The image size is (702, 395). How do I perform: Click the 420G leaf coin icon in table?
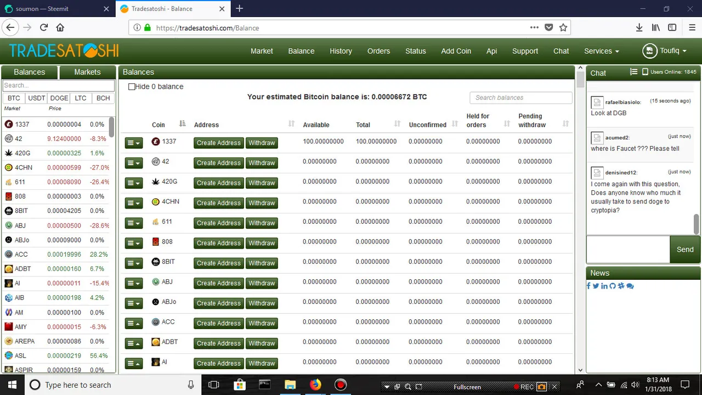[156, 182]
